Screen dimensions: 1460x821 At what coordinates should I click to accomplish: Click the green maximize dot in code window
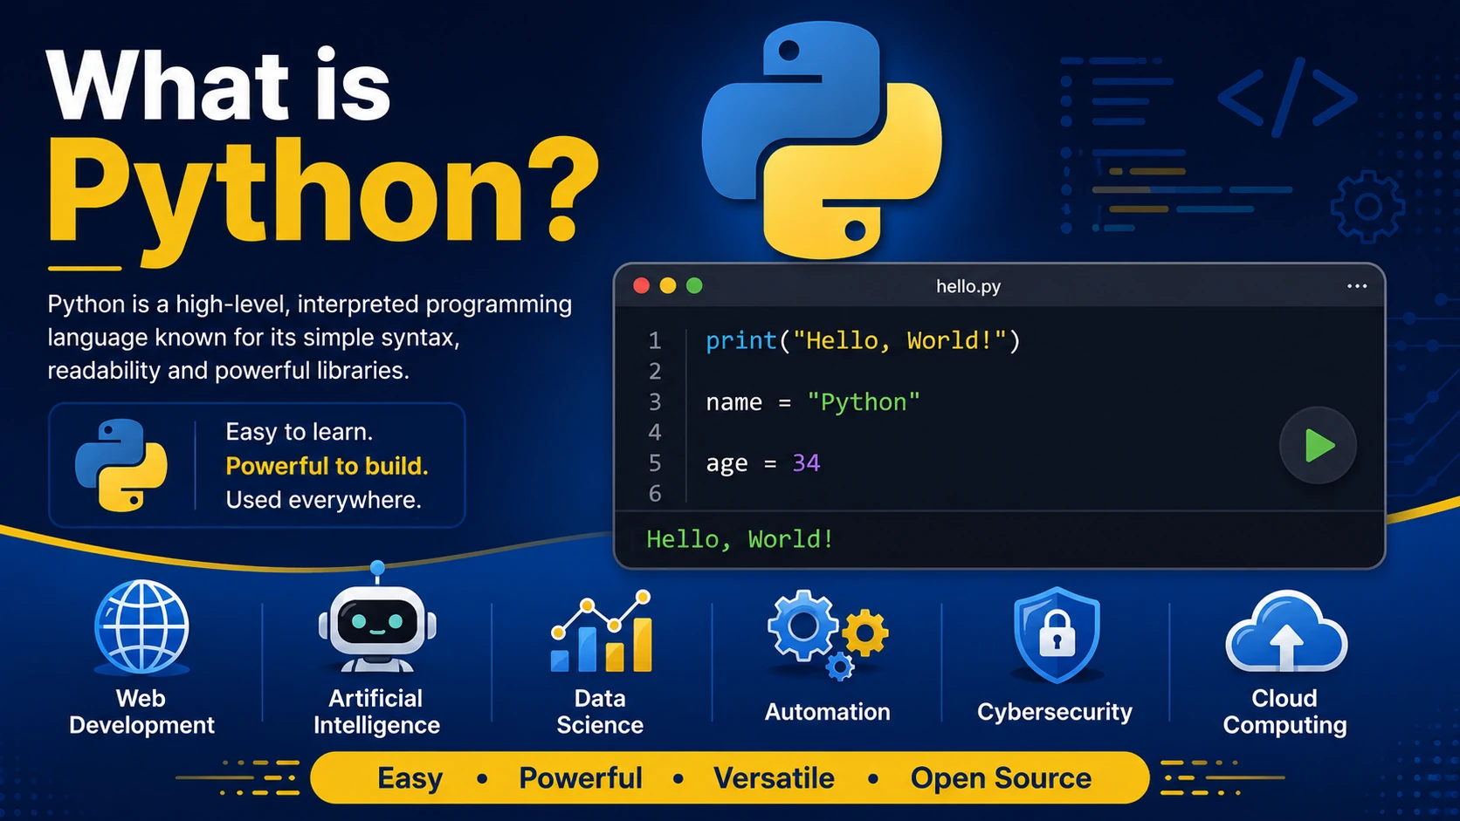coord(694,286)
